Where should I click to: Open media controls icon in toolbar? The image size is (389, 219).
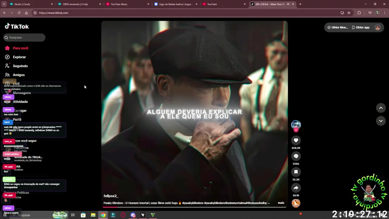coord(370,13)
